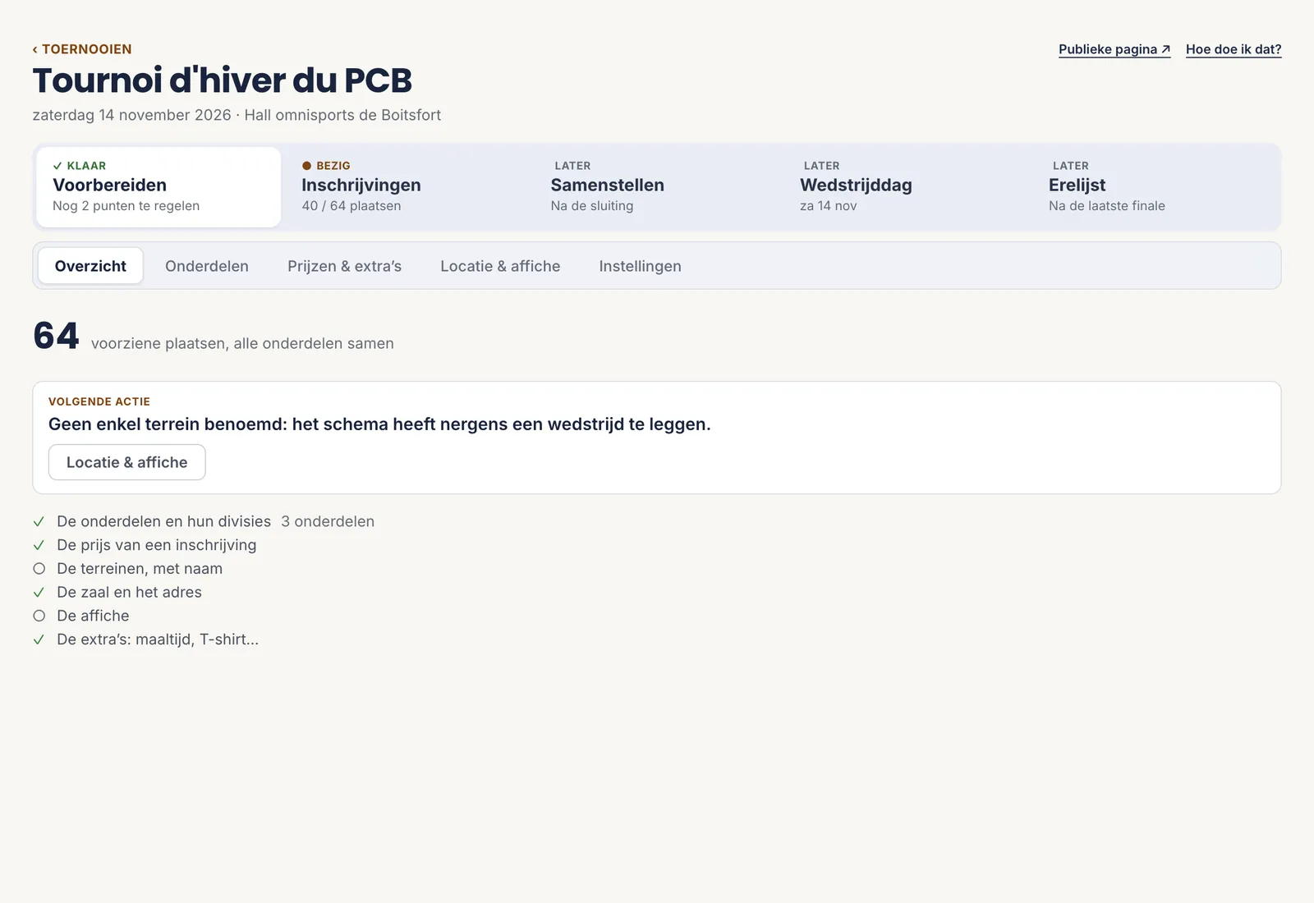Click the date and venue subtitle
The width and height of the screenshot is (1314, 903).
(x=237, y=115)
